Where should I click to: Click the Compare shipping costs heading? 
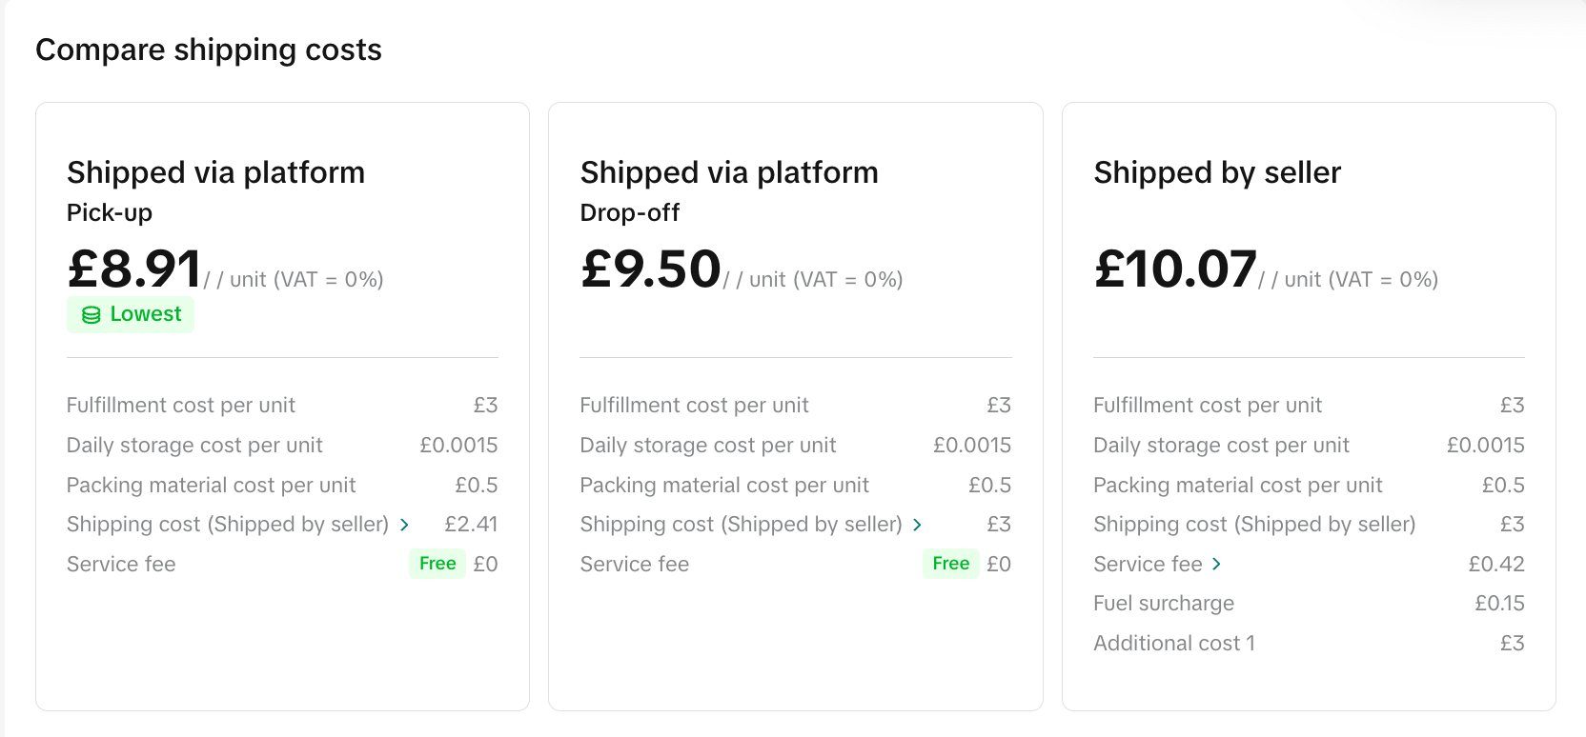point(209,50)
